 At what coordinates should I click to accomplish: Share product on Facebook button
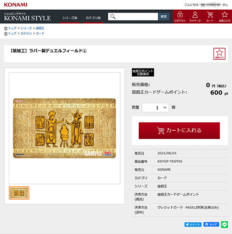[x=211, y=224]
